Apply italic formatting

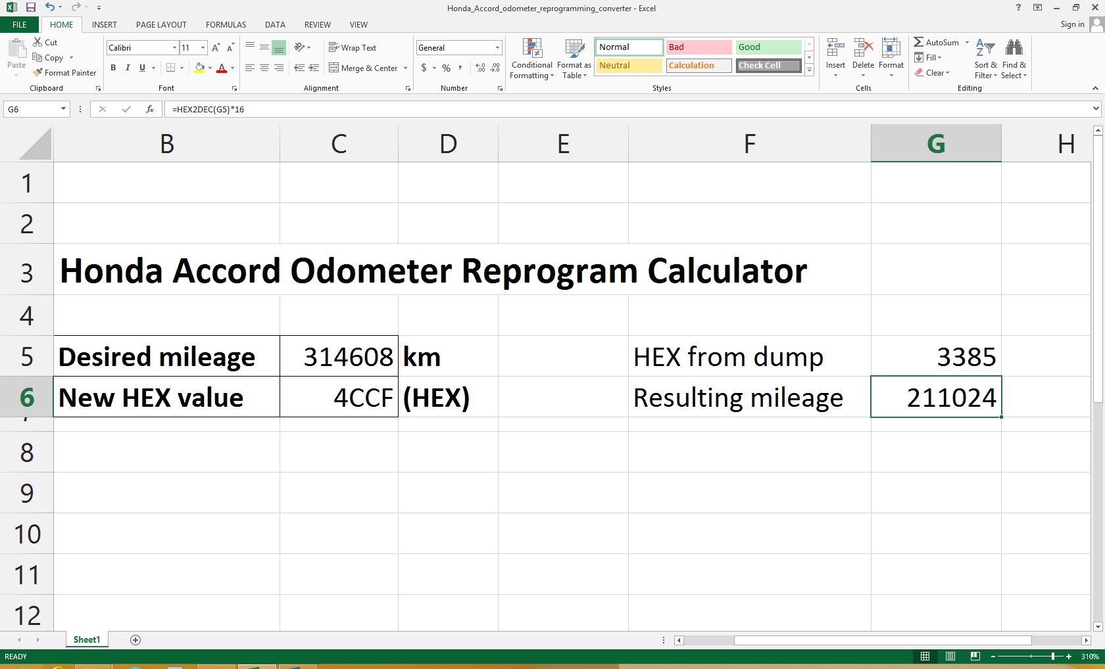click(128, 68)
